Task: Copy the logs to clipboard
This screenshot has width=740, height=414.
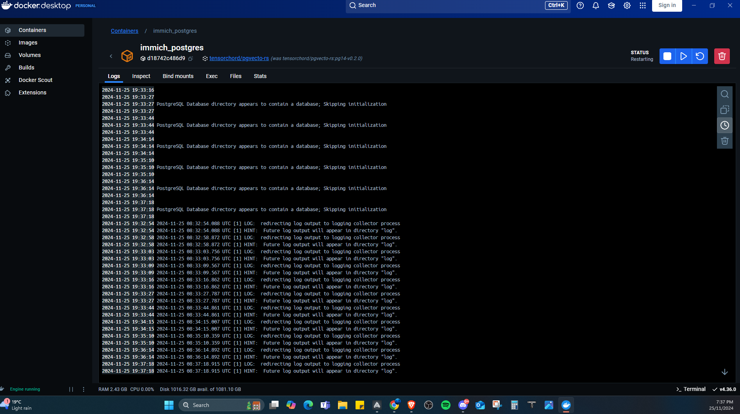Action: pyautogui.click(x=725, y=110)
